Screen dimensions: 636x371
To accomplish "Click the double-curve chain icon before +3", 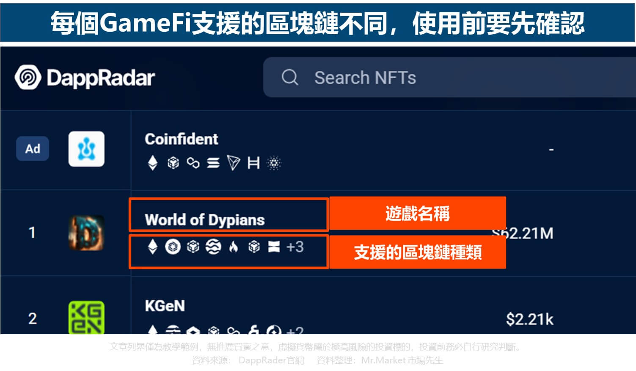I will pos(274,247).
